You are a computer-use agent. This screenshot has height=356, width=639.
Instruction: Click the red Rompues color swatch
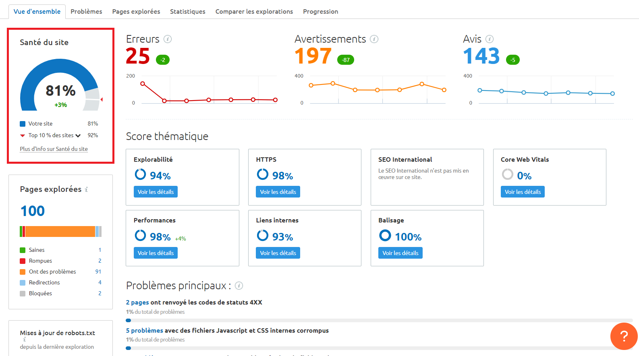click(23, 261)
